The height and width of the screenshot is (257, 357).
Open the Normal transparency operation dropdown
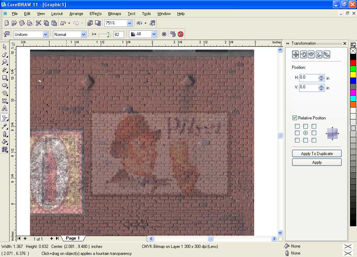(x=83, y=34)
